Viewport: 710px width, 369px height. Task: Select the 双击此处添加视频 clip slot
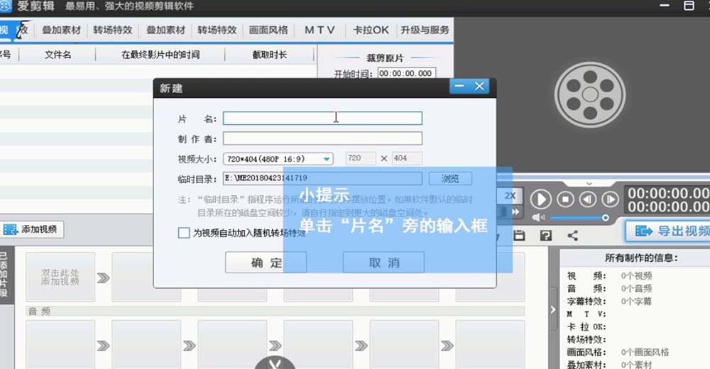60,277
